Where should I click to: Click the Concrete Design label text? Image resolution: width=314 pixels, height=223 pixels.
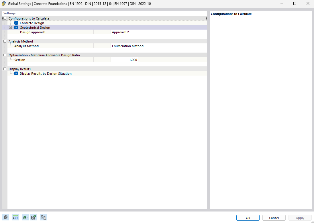coord(32,23)
